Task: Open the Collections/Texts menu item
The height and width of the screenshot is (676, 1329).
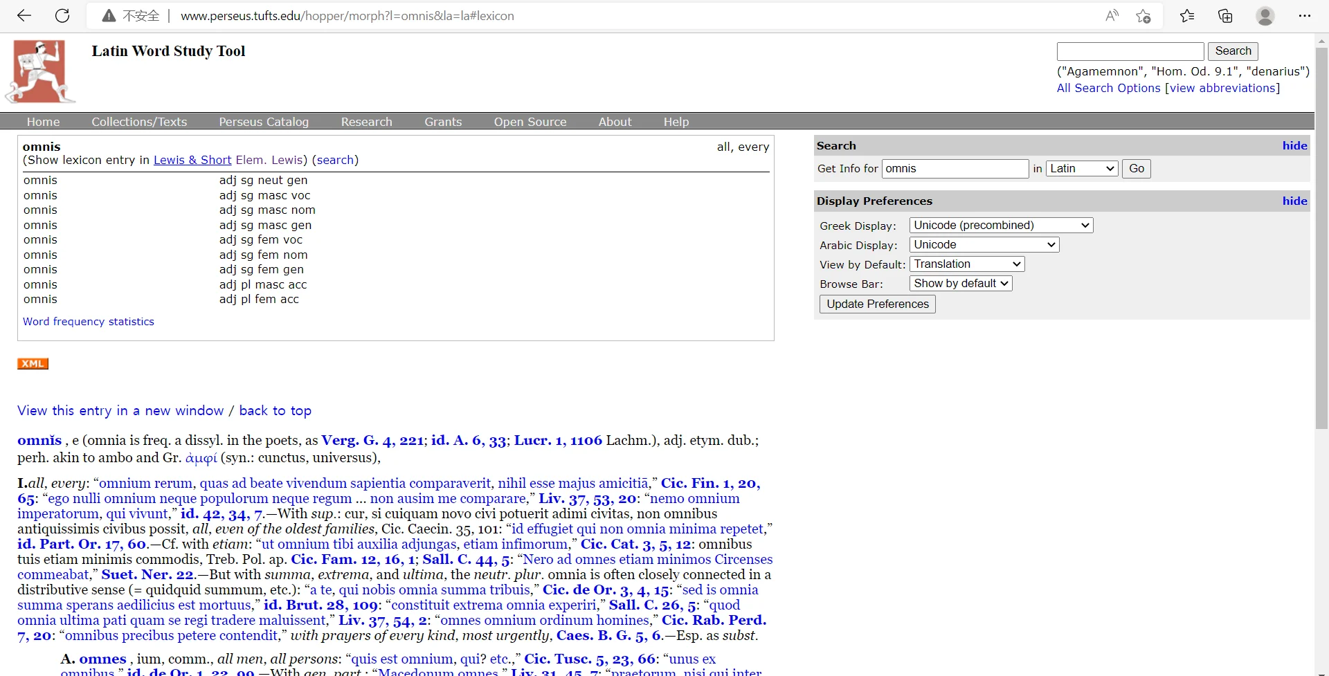Action: (139, 122)
